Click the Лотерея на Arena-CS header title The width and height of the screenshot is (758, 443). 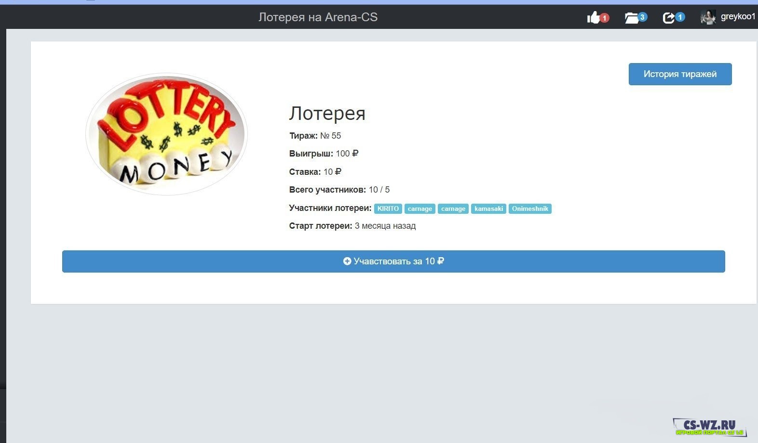pos(318,17)
